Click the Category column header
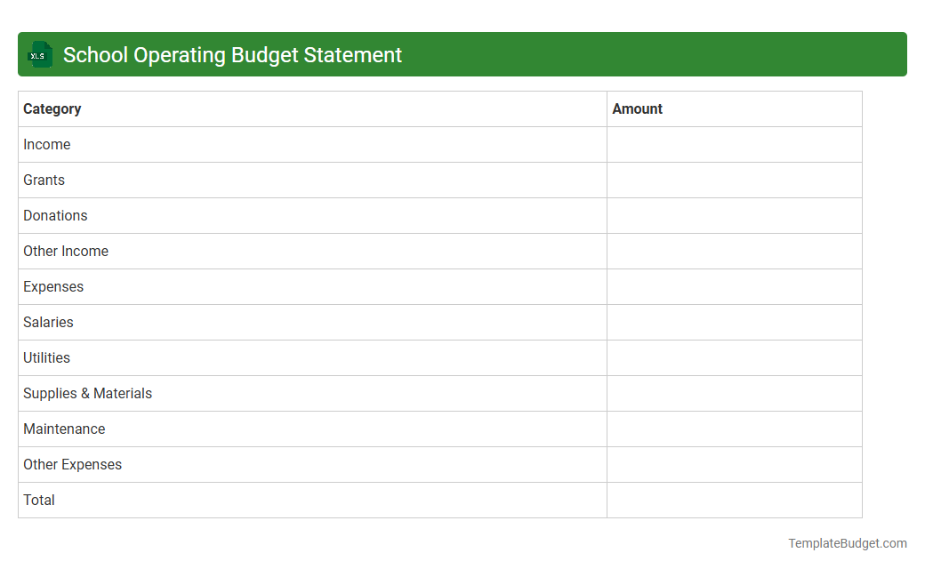This screenshot has height=569, width=925. [x=52, y=108]
